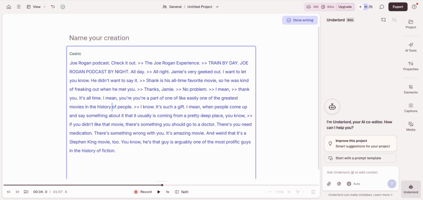View the 100 AI credits indicator
The image size is (423, 200).
click(312, 7)
